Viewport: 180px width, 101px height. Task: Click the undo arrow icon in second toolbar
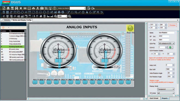coord(101,12)
